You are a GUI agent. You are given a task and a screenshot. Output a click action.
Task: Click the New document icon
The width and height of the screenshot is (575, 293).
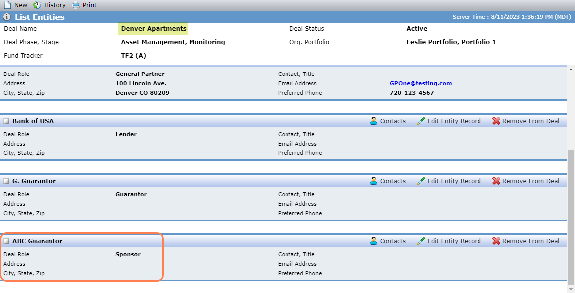point(7,5)
